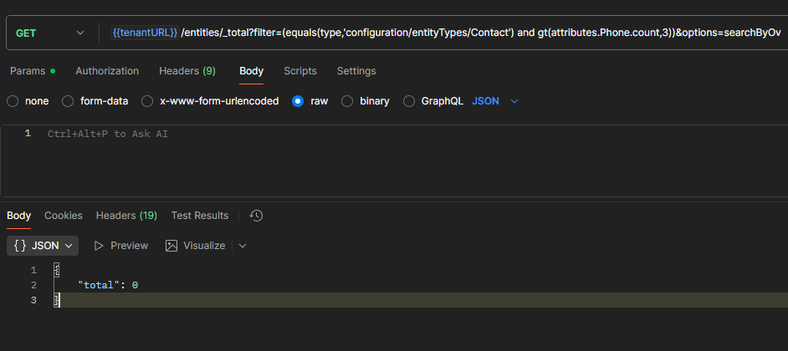This screenshot has width=788, height=351.
Task: Select the binary body option
Action: tap(347, 101)
